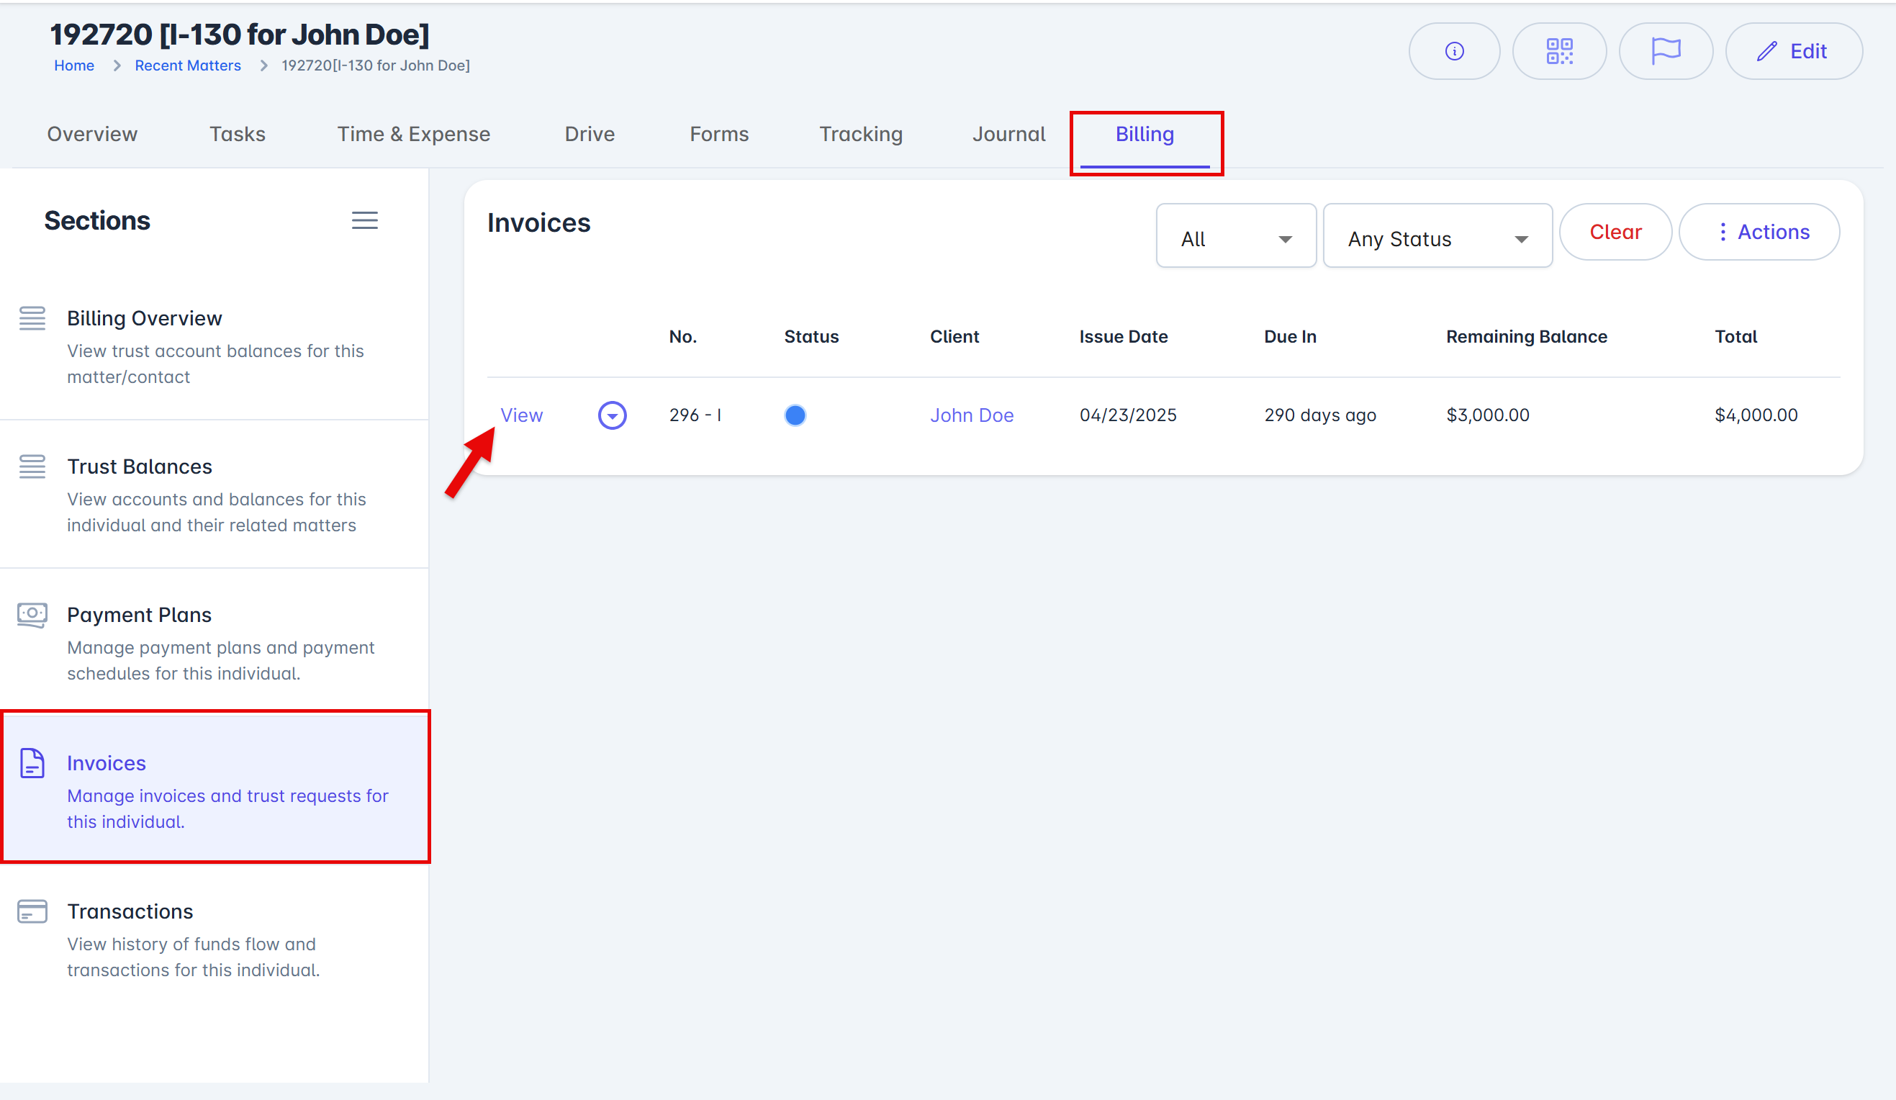Click the Clear filters button
Screen dimensions: 1896x1100
coord(1615,232)
